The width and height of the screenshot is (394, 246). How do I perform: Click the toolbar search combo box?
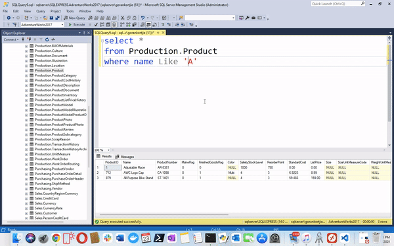pos(210,18)
